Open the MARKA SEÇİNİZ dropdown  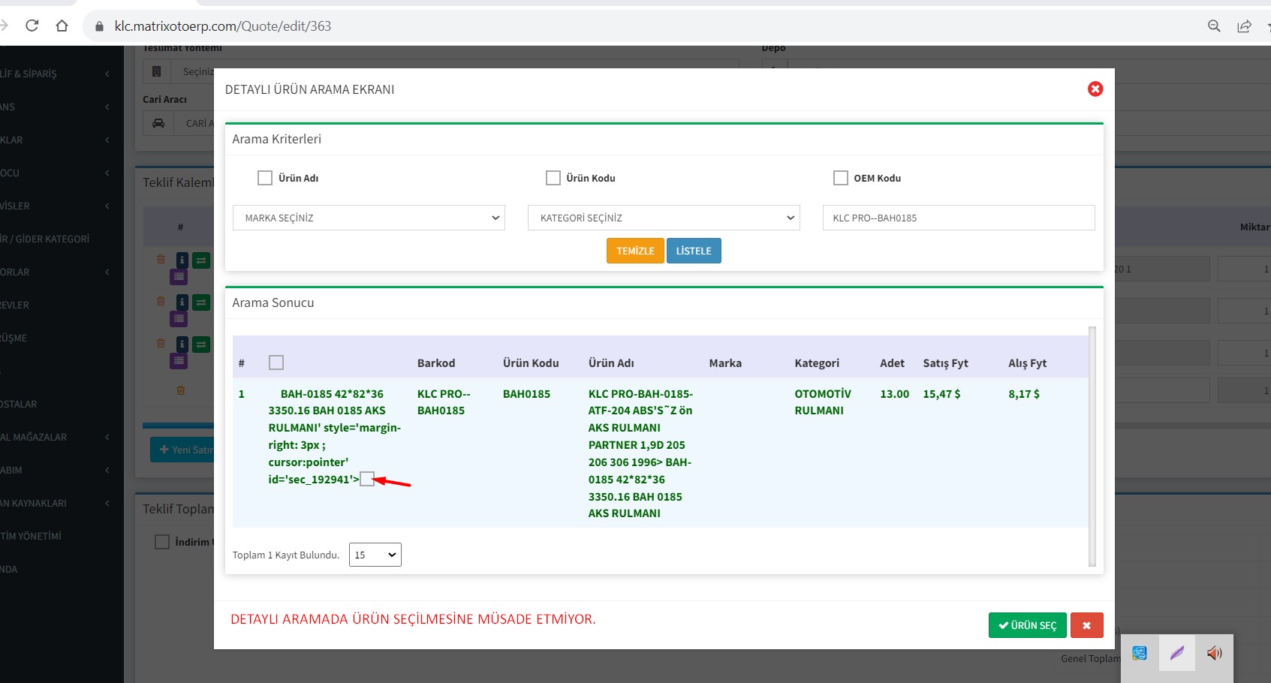[x=369, y=218]
